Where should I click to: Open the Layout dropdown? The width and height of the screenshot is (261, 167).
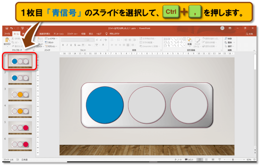click(51, 39)
